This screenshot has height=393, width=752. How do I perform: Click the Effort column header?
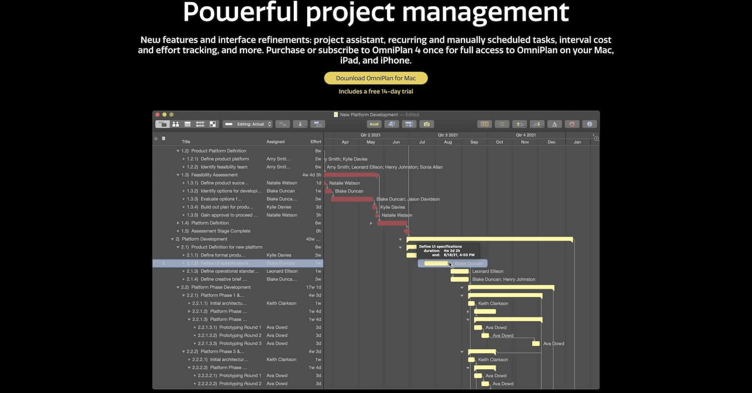coord(316,142)
